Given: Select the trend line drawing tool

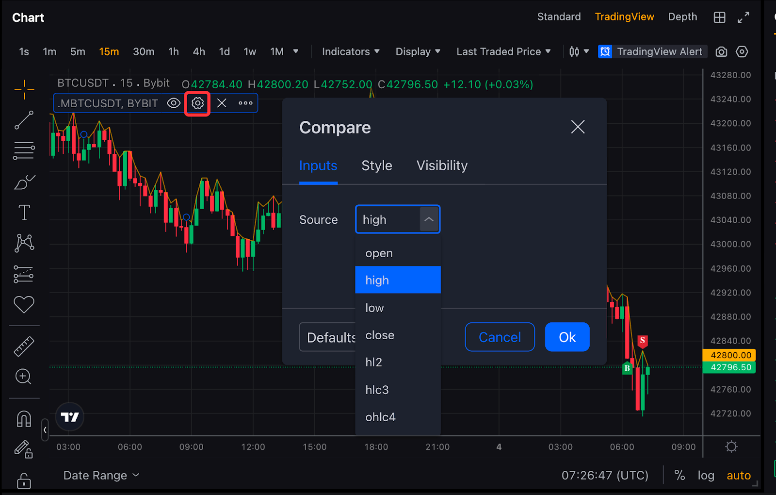Looking at the screenshot, I should coord(24,120).
